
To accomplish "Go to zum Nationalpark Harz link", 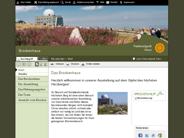I will [149, 59].
